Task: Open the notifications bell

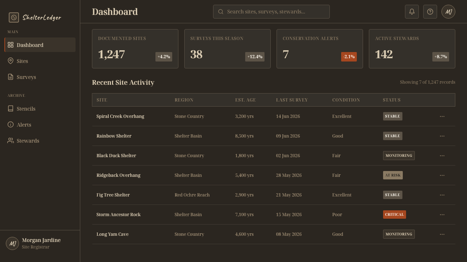Action: [412, 12]
